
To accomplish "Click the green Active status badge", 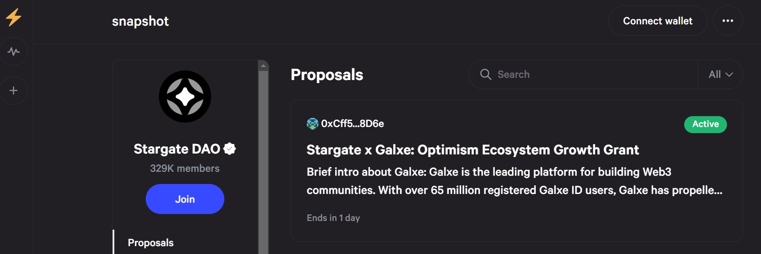I will 705,124.
